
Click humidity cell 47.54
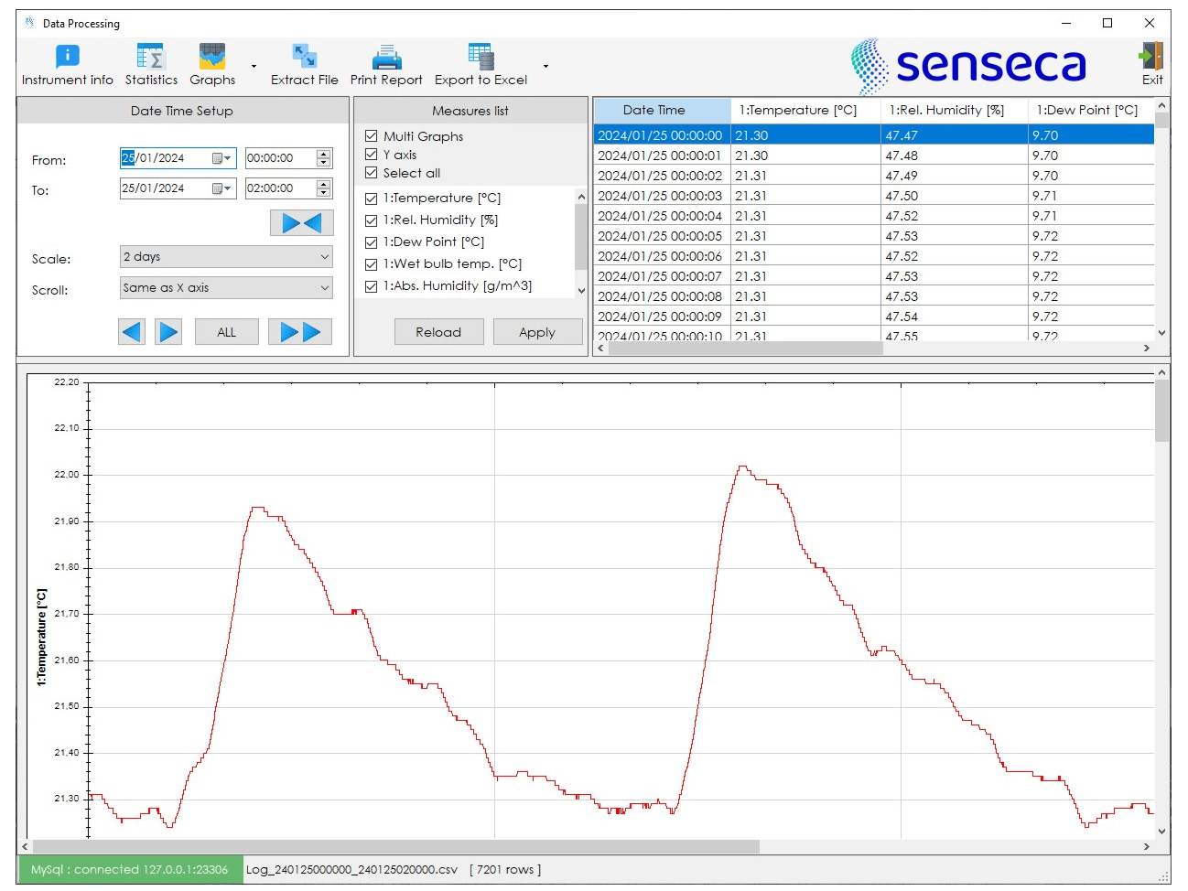pos(955,317)
